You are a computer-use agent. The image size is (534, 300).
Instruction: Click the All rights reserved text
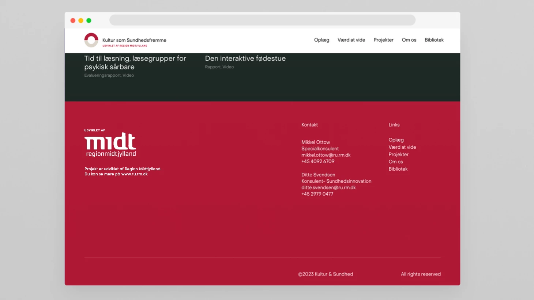tap(421, 274)
